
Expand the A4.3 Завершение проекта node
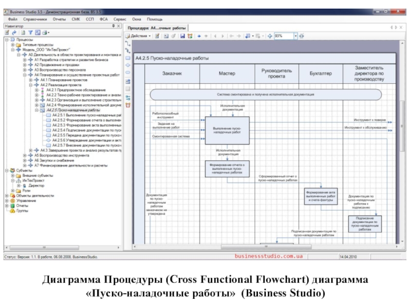pyautogui.click(x=30, y=150)
